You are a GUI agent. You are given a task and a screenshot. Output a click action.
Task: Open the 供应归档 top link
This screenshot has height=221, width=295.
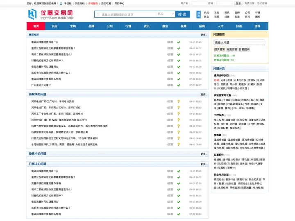(79, 3)
